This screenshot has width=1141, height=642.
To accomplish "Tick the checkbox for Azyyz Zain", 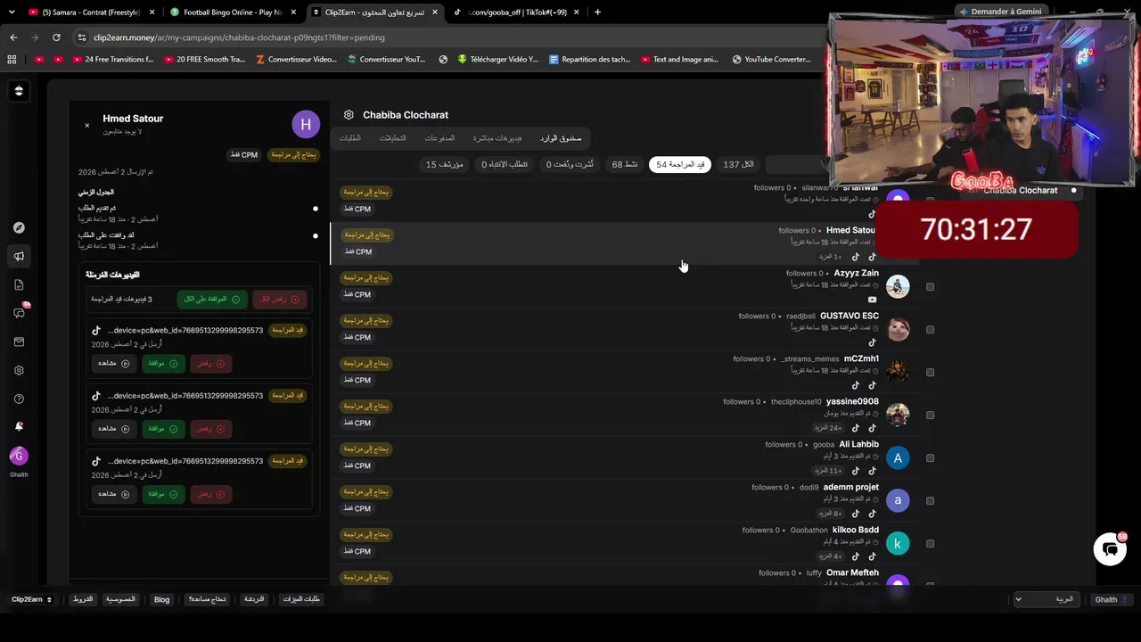I will pos(930,287).
